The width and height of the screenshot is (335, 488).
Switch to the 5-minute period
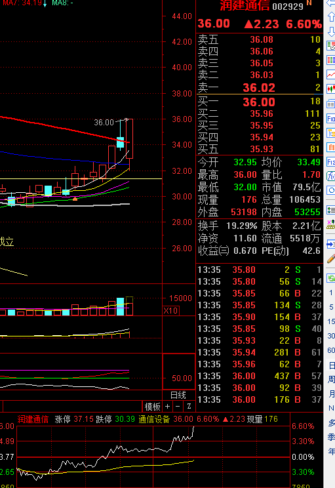(x=331, y=307)
